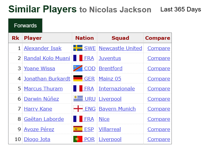Compare with Harry Kane

pos(159,109)
